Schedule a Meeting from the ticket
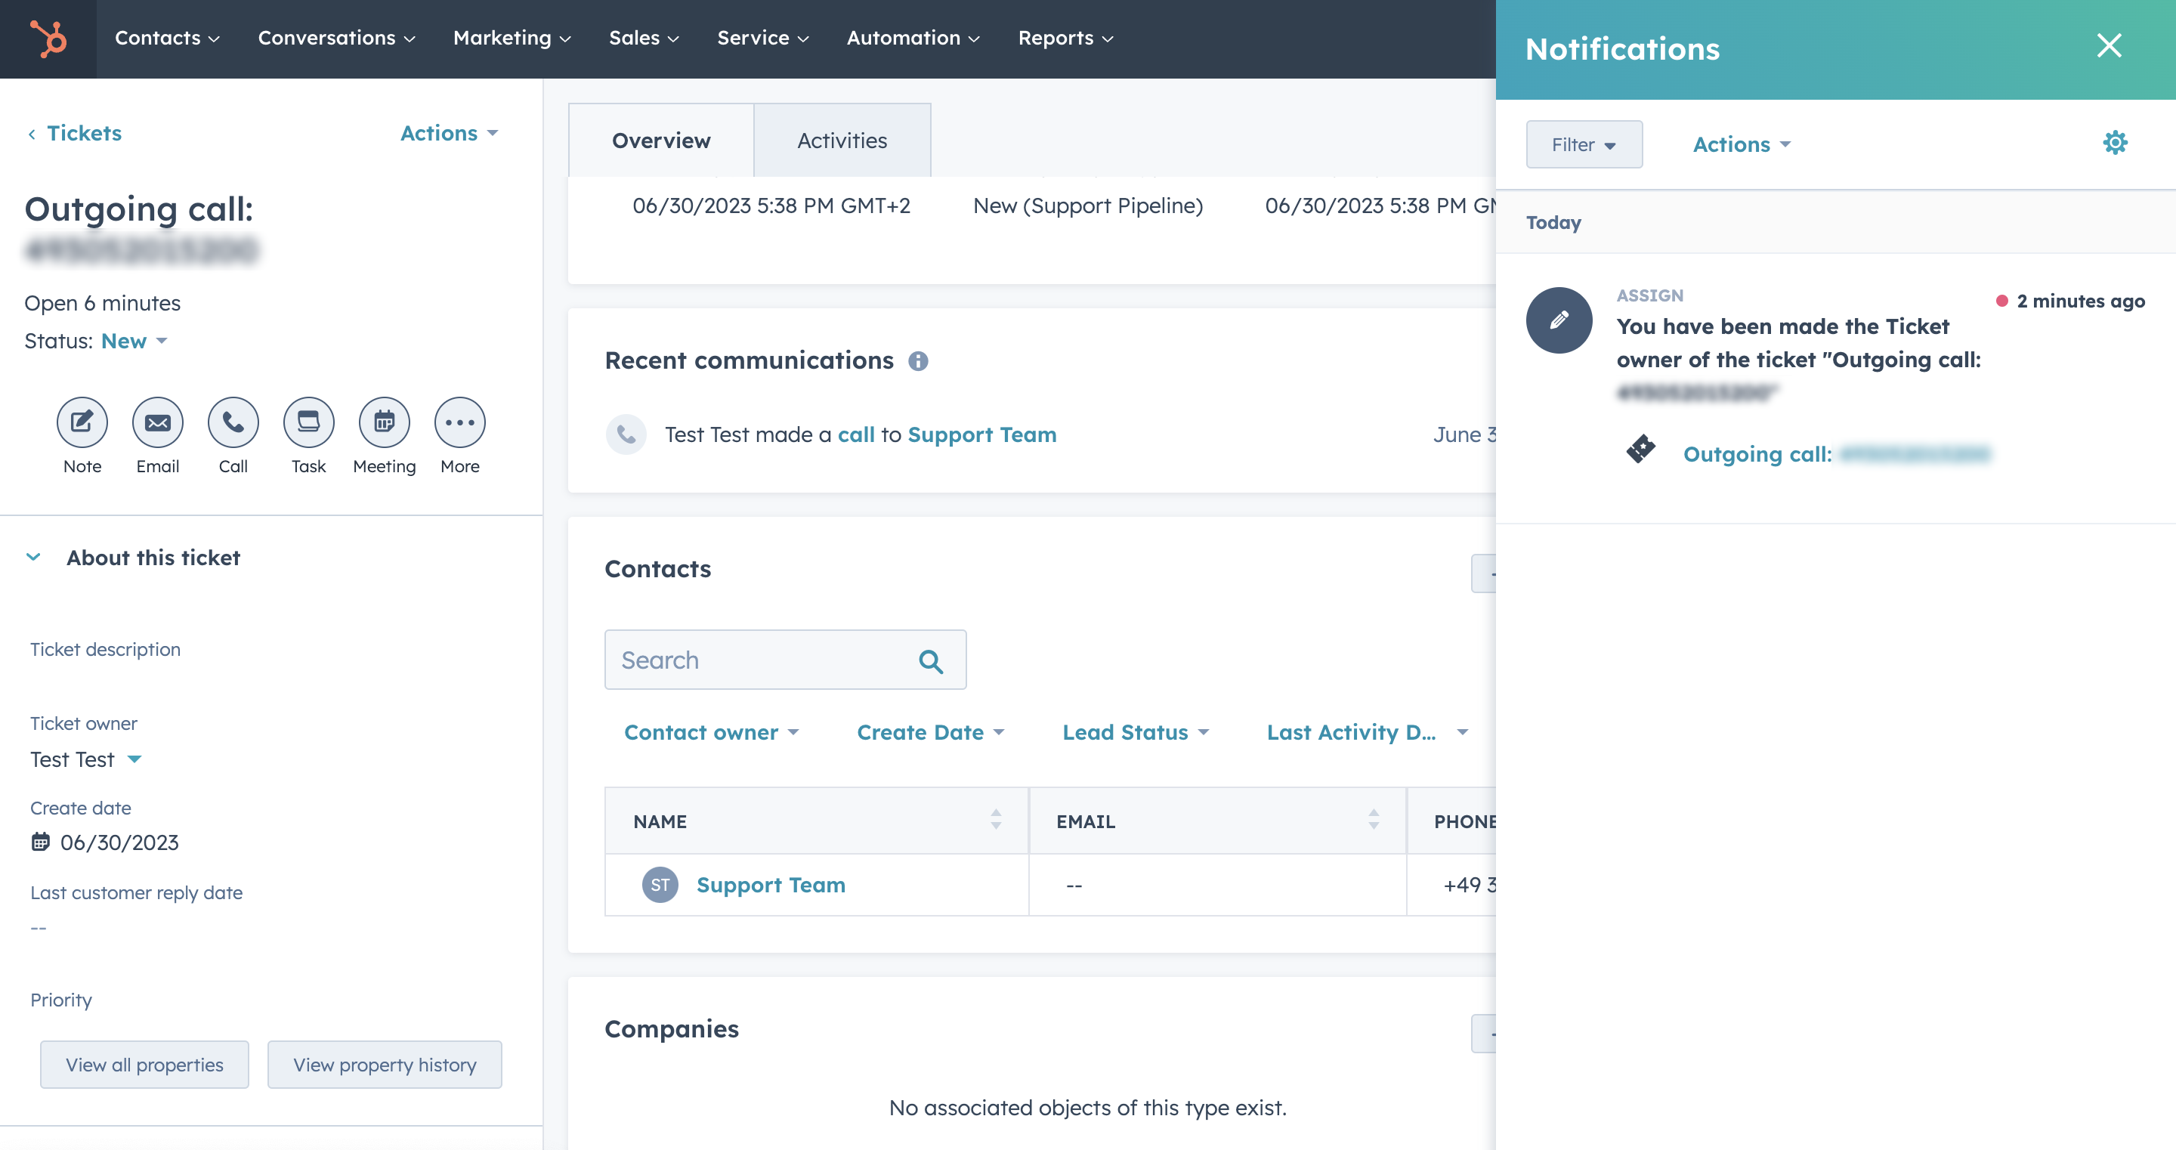Viewport: 2176px width, 1150px height. pos(385,422)
